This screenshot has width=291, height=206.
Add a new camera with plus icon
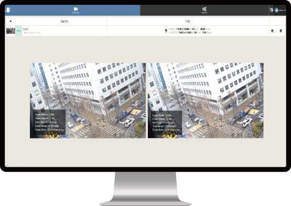pos(10,21)
